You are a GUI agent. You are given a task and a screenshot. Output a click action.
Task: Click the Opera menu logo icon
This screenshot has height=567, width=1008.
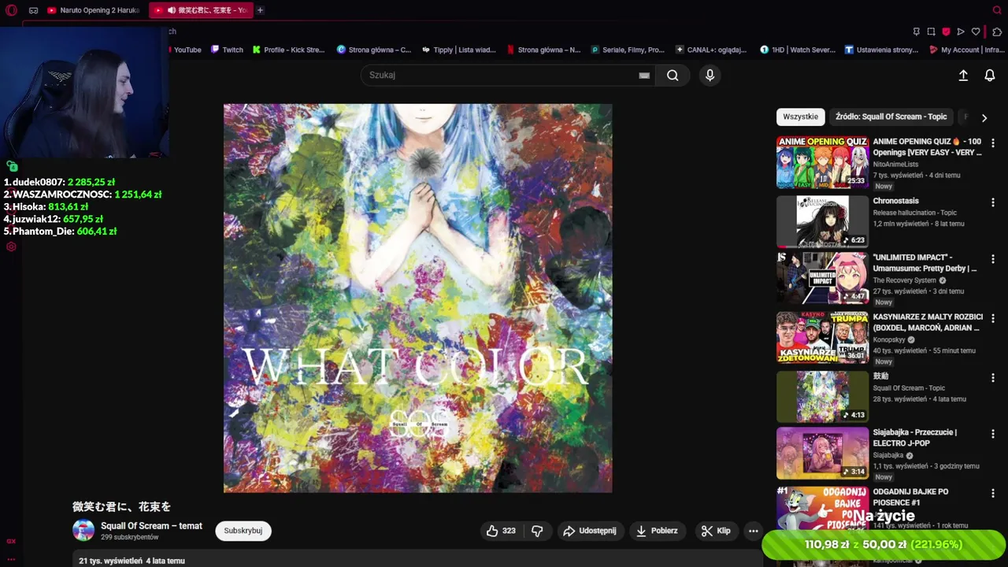click(x=11, y=10)
